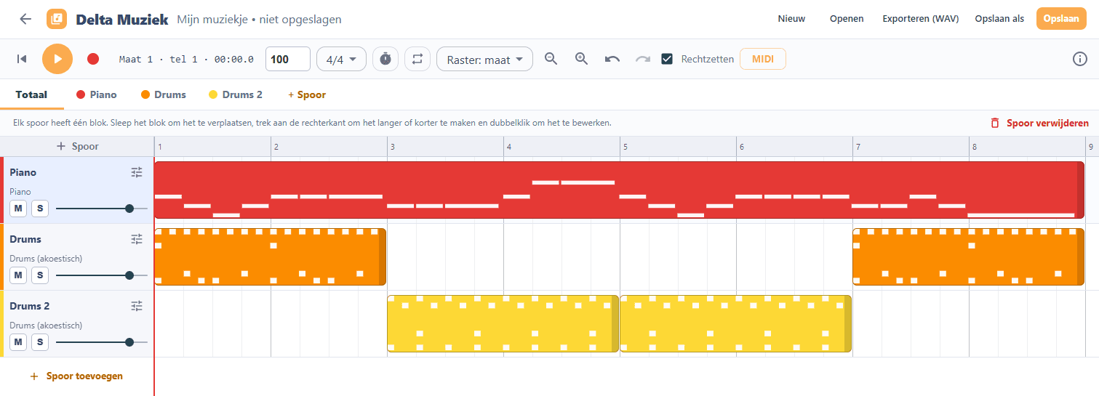The image size is (1099, 396).
Task: Click the tempo field showing 100
Action: [288, 59]
